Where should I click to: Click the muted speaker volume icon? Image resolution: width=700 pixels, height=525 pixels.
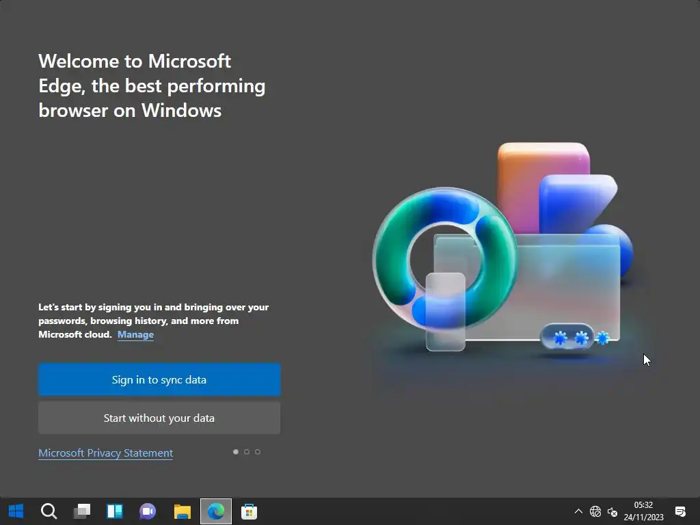(612, 511)
